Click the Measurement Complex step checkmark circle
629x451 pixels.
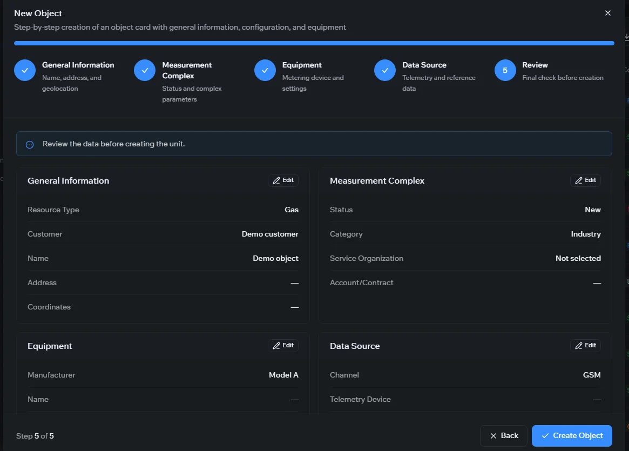(145, 70)
